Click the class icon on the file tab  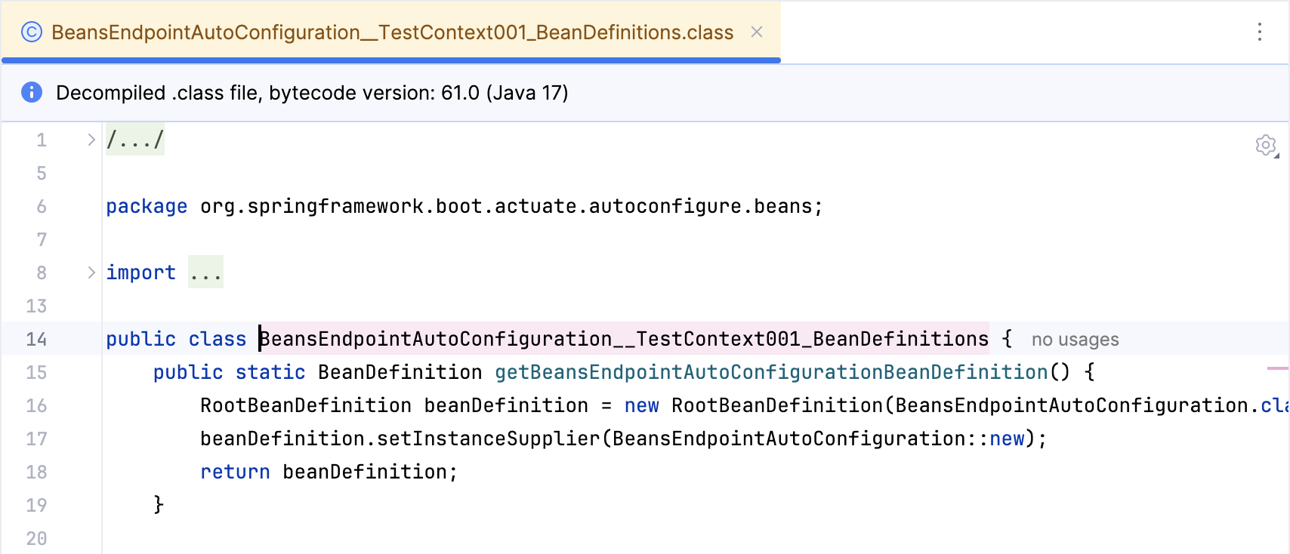[31, 32]
